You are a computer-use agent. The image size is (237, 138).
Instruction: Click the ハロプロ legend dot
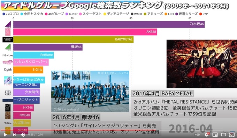(4, 14)
